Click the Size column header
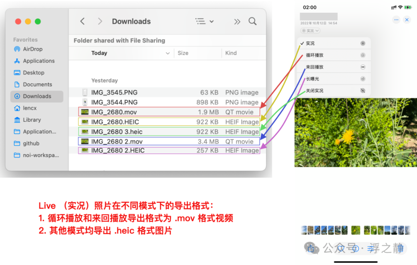This screenshot has width=417, height=265. [x=183, y=53]
